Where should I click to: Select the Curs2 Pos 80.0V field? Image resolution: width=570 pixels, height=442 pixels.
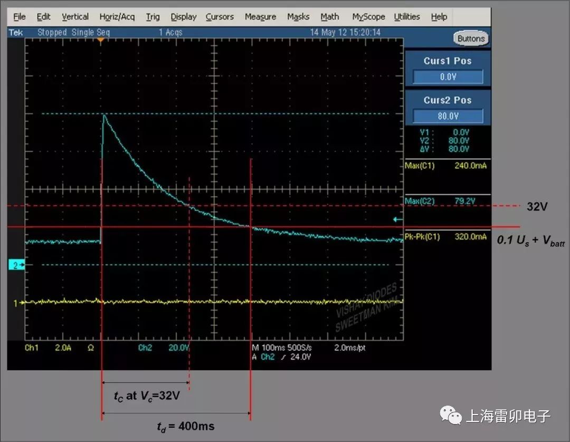pyautogui.click(x=448, y=116)
